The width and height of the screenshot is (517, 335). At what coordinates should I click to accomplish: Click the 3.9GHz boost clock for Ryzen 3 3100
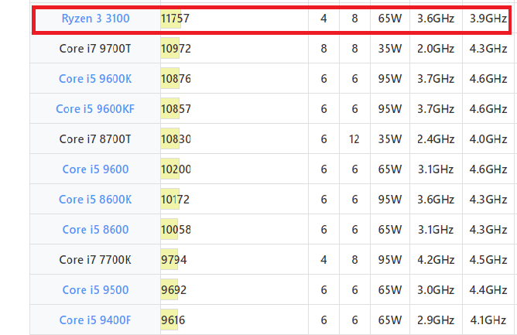tap(488, 19)
